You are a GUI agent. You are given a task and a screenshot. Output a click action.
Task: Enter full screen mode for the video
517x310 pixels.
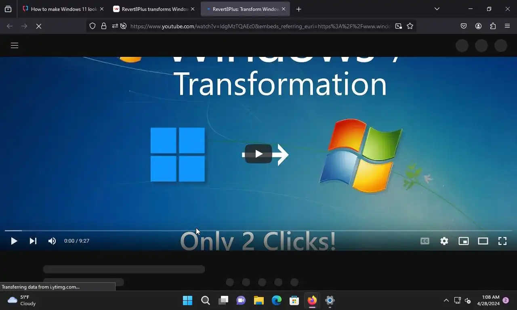tap(502, 241)
